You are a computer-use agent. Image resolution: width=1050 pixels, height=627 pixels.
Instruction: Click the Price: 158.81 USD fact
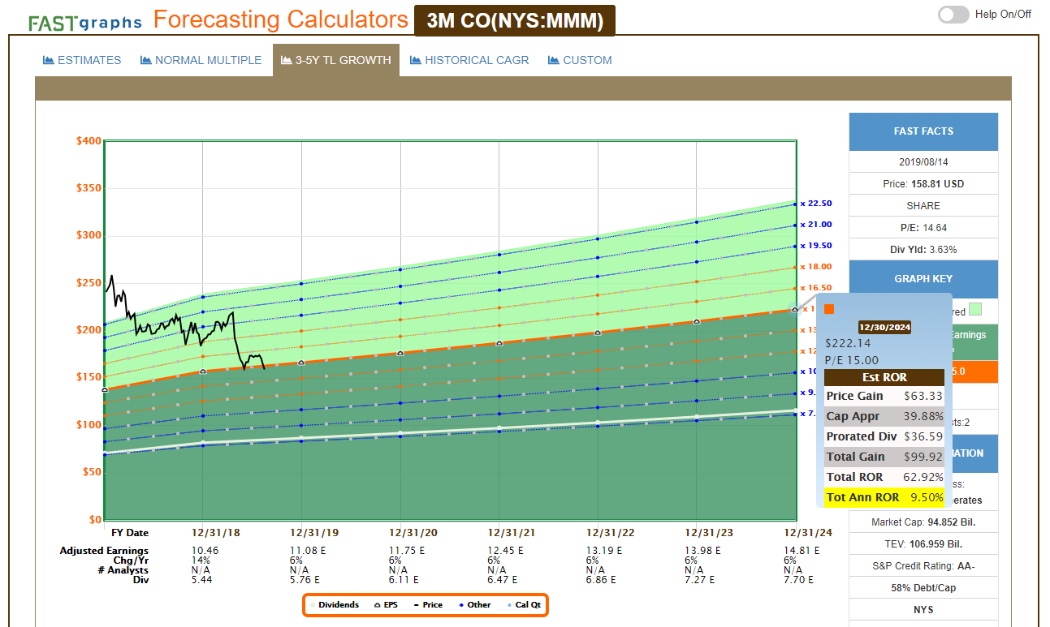[x=923, y=184]
